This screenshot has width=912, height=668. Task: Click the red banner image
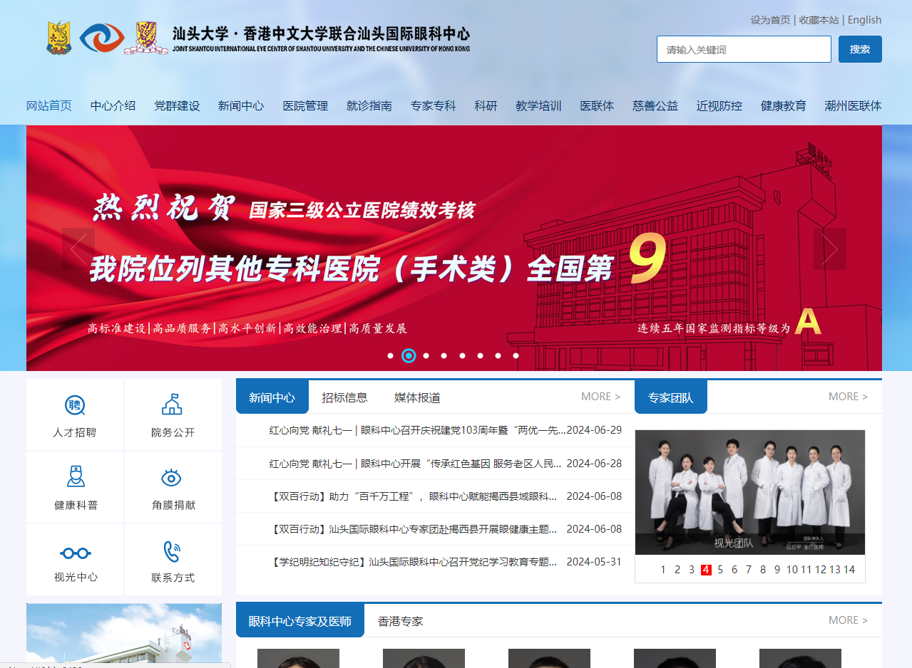[454, 248]
